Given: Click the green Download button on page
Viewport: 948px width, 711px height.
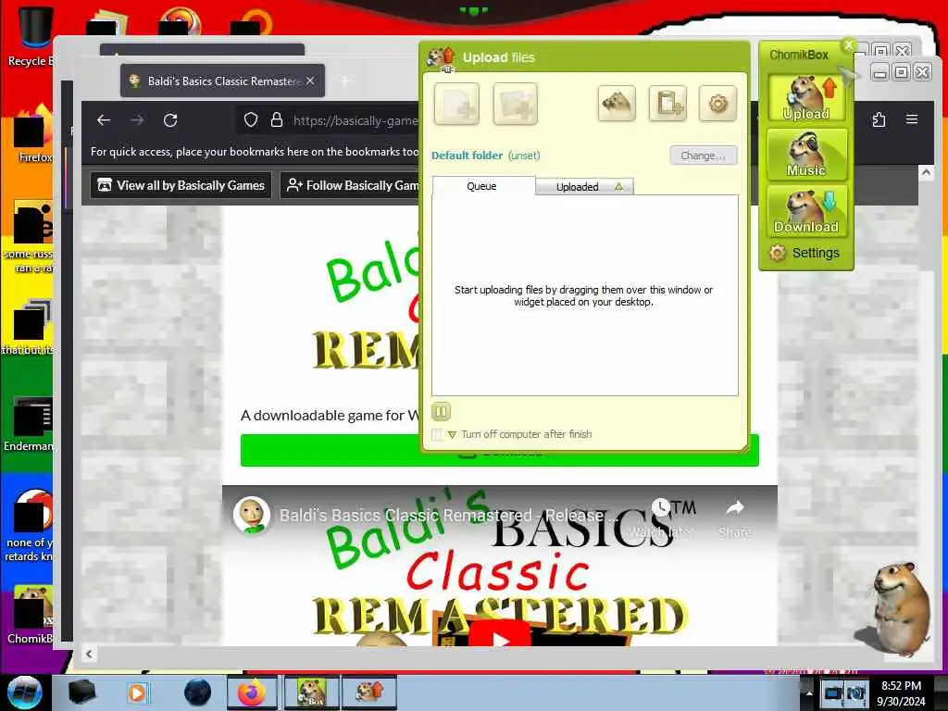Looking at the screenshot, I should pyautogui.click(x=499, y=451).
